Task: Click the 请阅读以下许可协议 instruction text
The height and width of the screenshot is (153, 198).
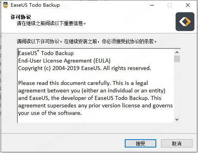Action: click(x=87, y=41)
